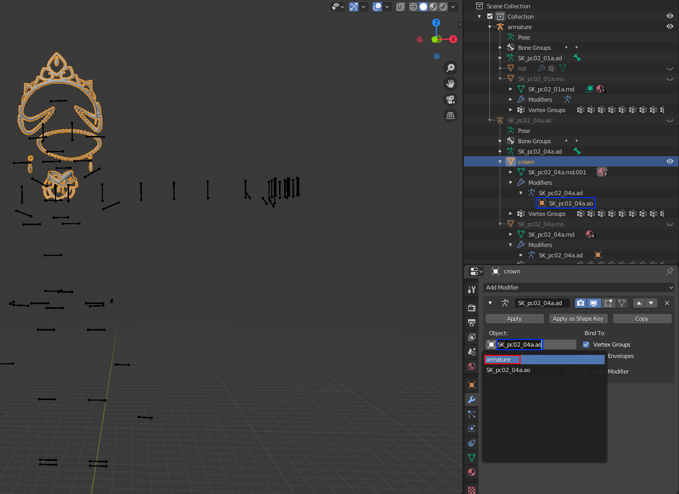
Task: Open the Render properties camera-back tab
Action: click(472, 308)
